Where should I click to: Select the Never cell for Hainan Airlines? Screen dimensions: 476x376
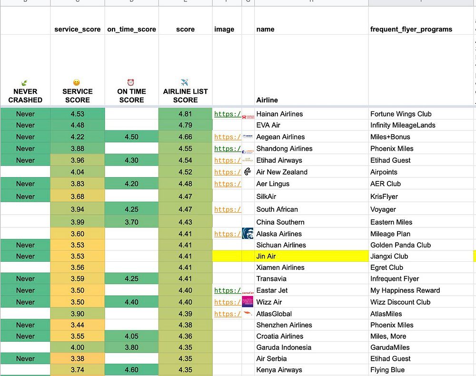(25, 114)
